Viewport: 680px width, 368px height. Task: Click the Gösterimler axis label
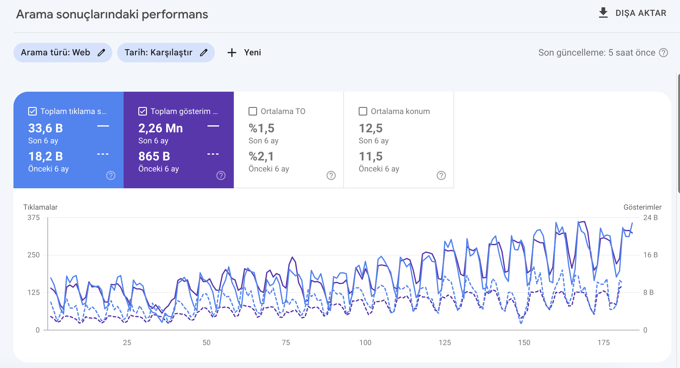tap(643, 207)
